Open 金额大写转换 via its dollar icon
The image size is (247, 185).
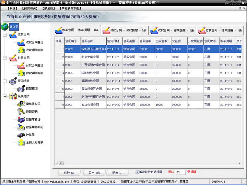21,143
